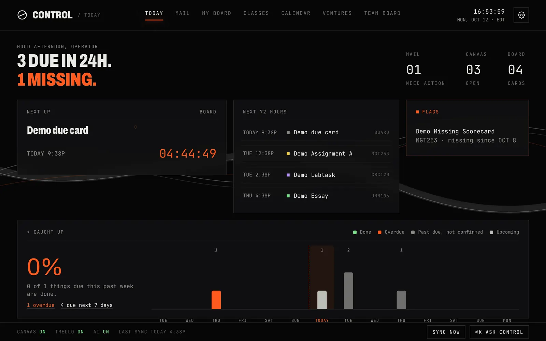The height and width of the screenshot is (341, 546).
Task: Click the CONTROL logo circle icon
Action: coord(22,15)
